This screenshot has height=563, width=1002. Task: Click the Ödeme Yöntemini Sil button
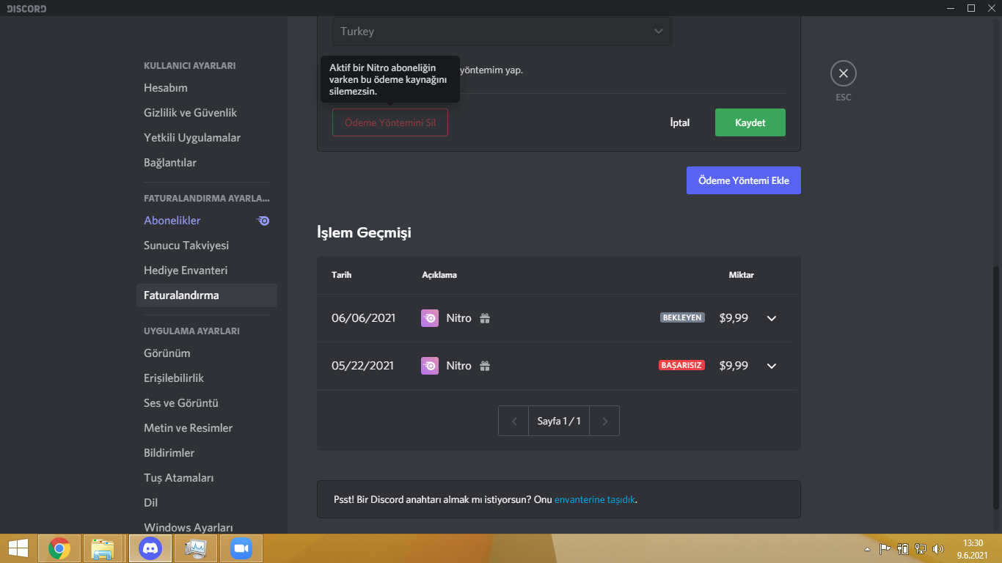pyautogui.click(x=390, y=122)
